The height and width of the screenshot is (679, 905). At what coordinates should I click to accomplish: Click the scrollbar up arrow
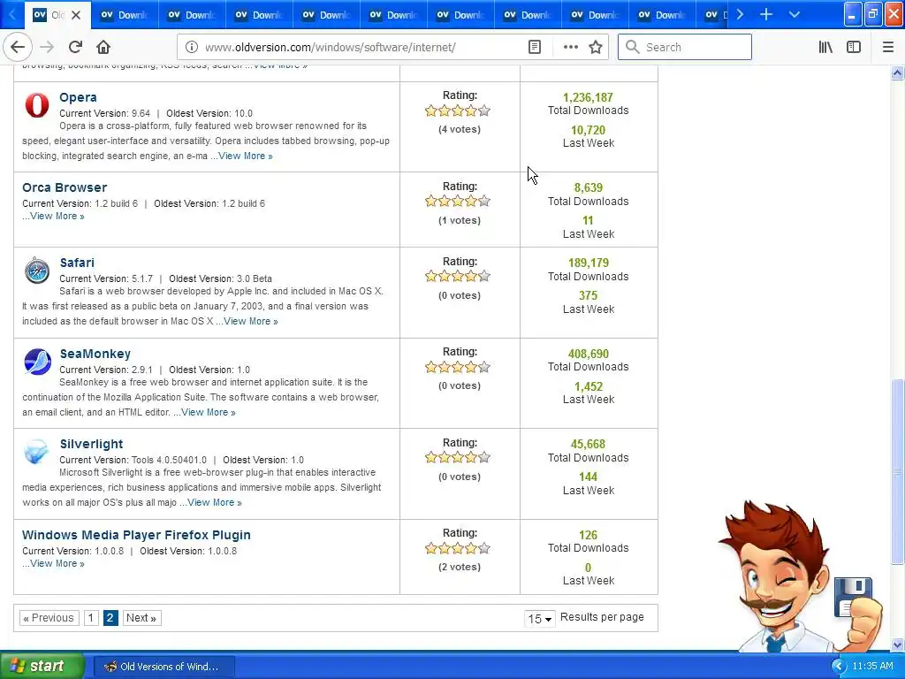897,72
